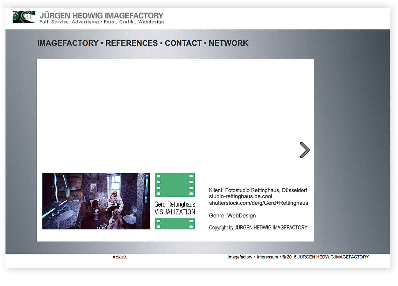Open the Imagefactory footer link
Screen dimensions: 398x286
coord(240,257)
